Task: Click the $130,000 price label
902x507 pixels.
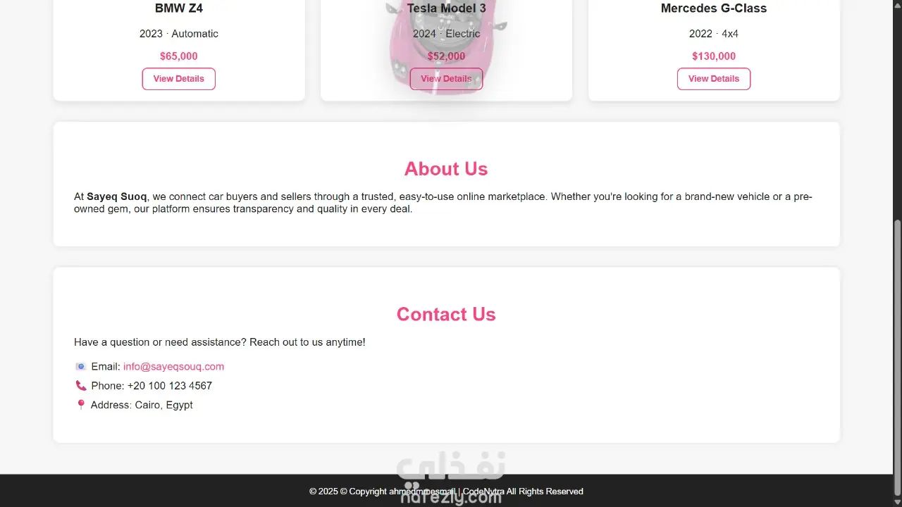Action: click(x=714, y=56)
